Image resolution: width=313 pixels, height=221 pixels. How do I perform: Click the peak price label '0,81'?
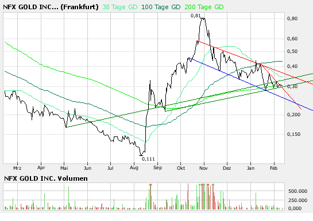pyautogui.click(x=195, y=16)
